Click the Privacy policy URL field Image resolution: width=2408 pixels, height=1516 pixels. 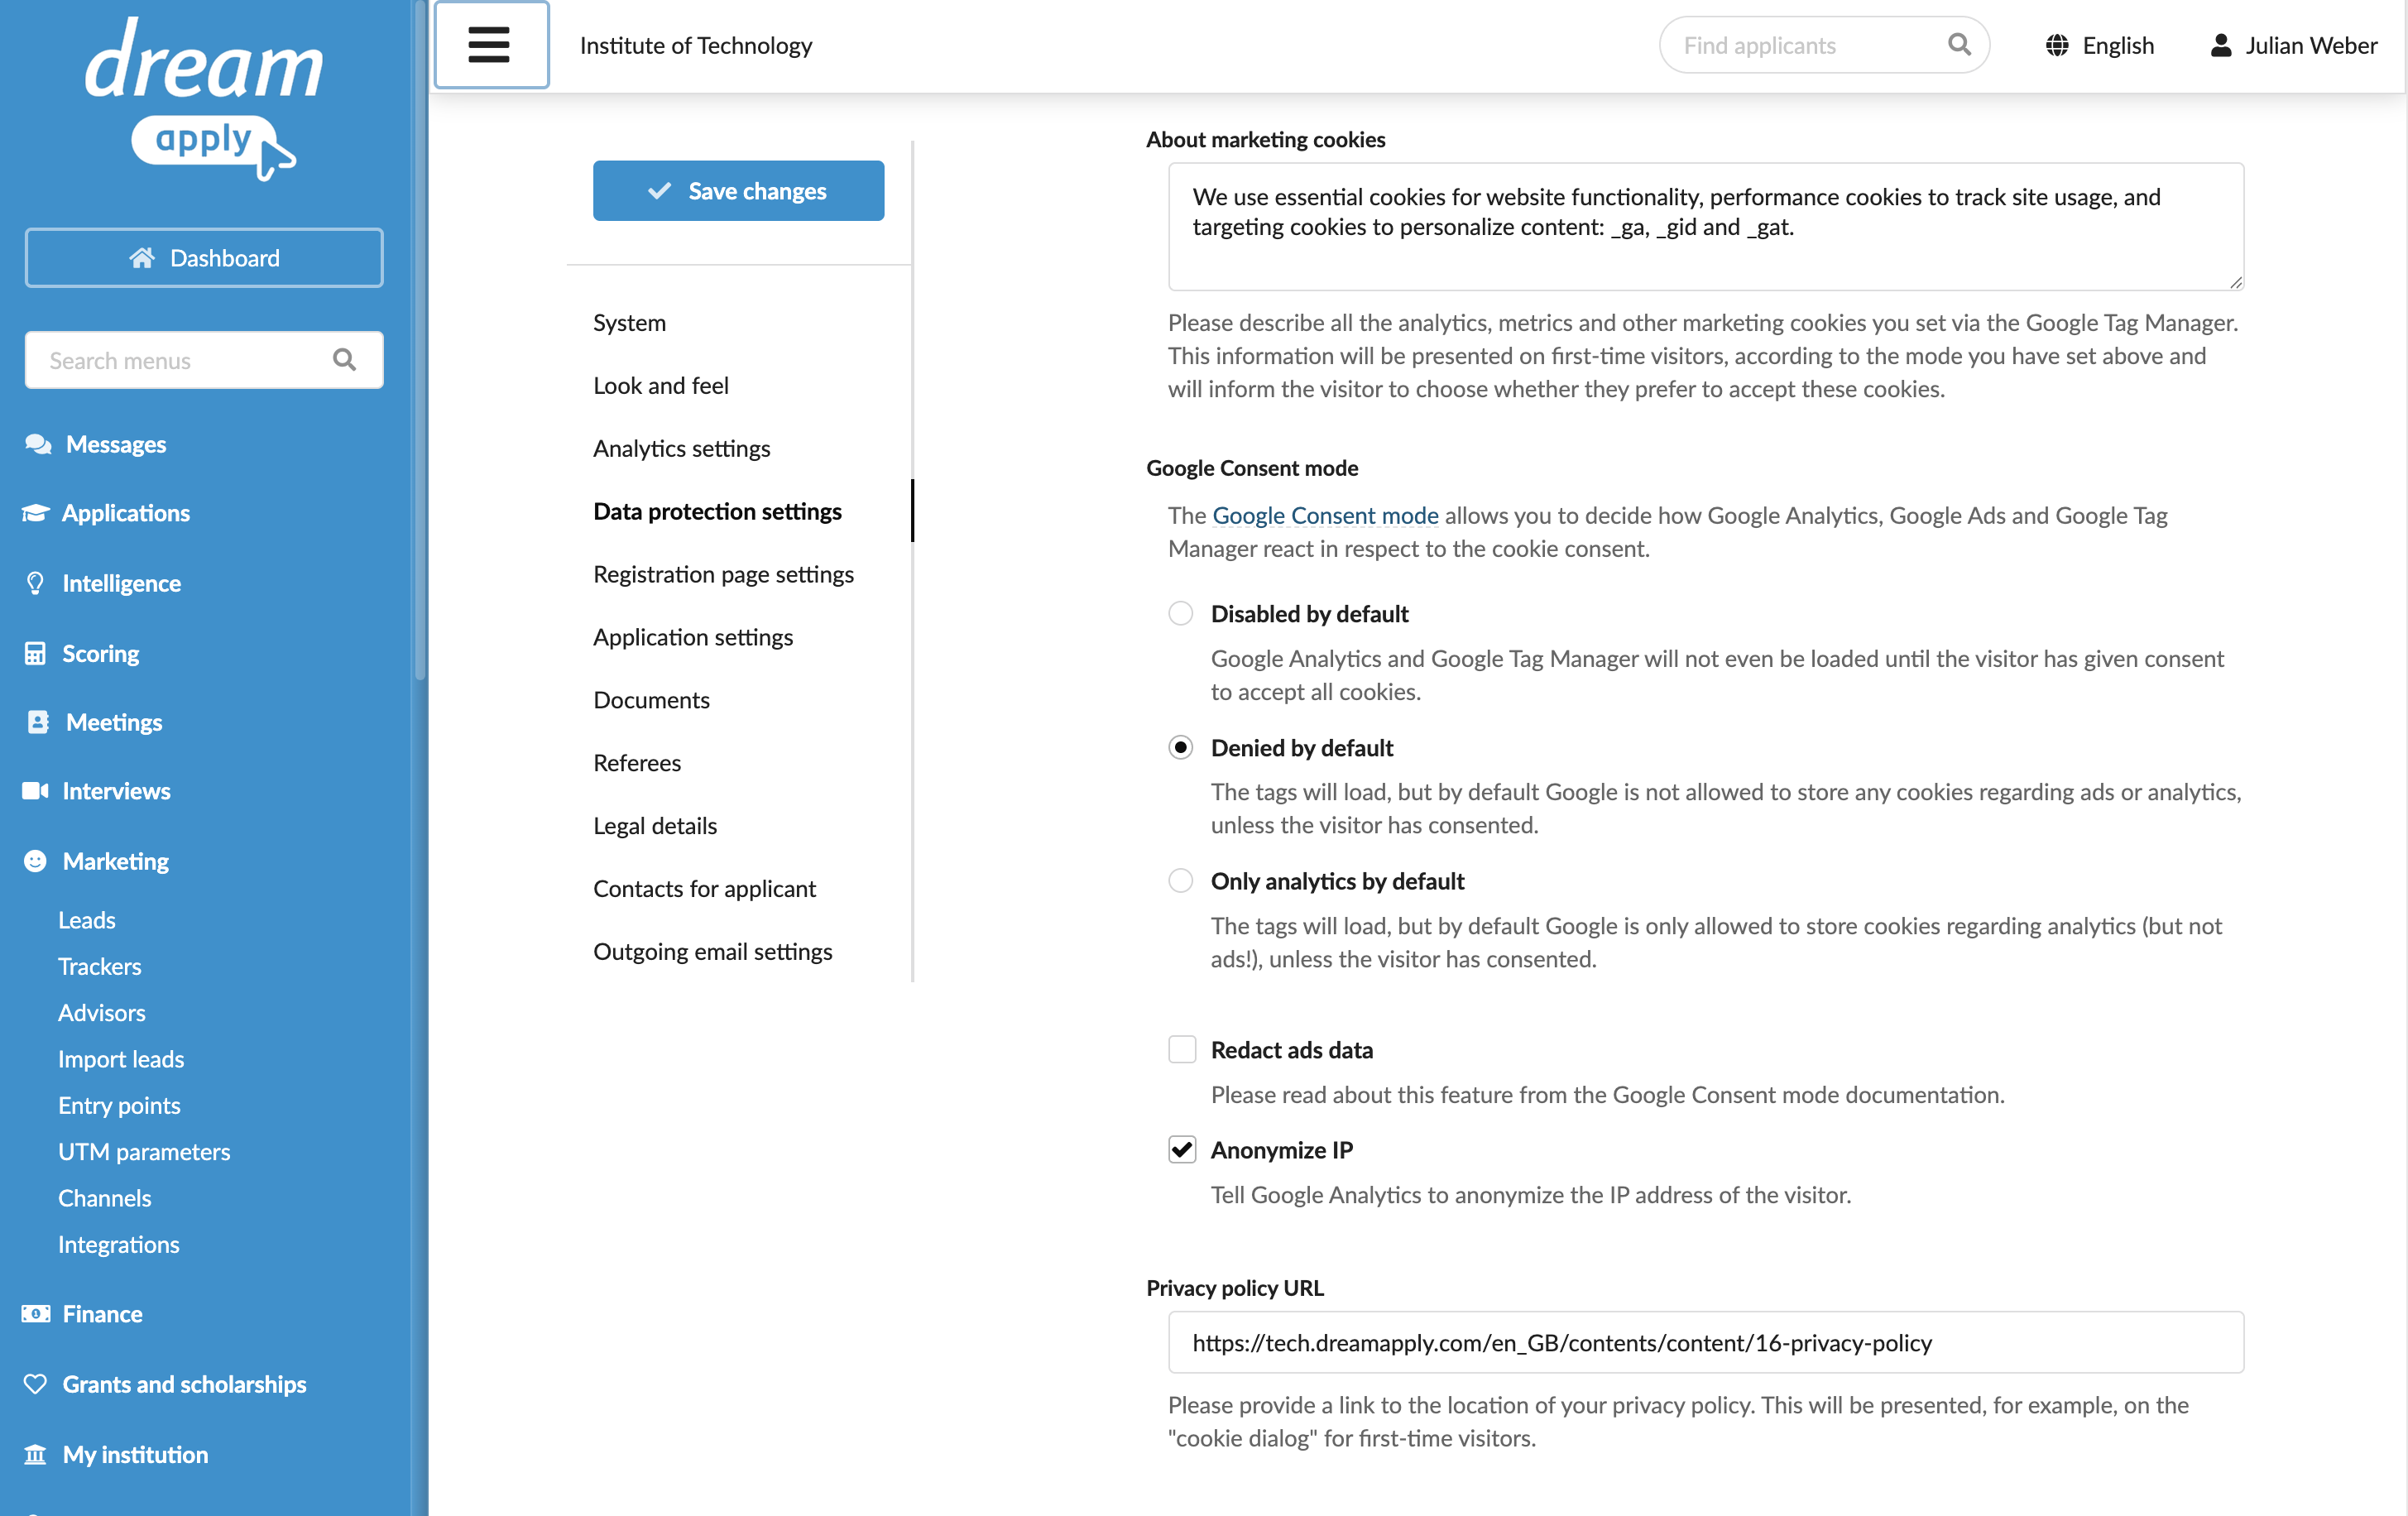1706,1342
